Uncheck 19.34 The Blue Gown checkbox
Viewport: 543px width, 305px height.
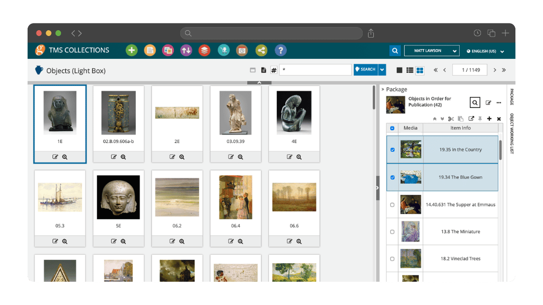(x=392, y=177)
